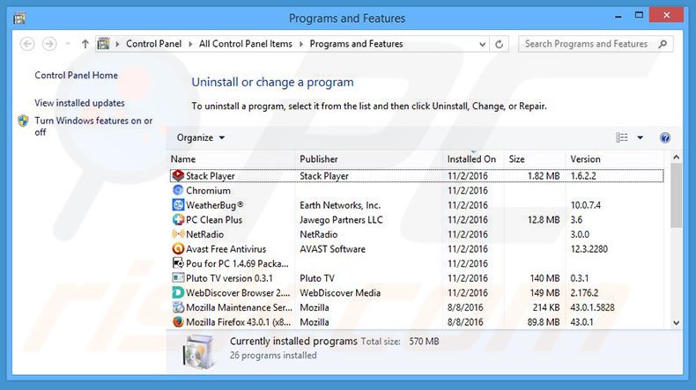Viewport: 696px width, 390px height.
Task: Click the address bar Control Panel icon
Action: coord(103,43)
